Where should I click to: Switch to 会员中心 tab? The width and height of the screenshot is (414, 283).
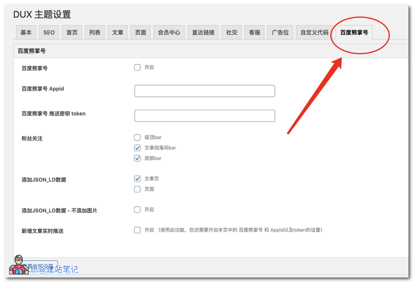[169, 32]
